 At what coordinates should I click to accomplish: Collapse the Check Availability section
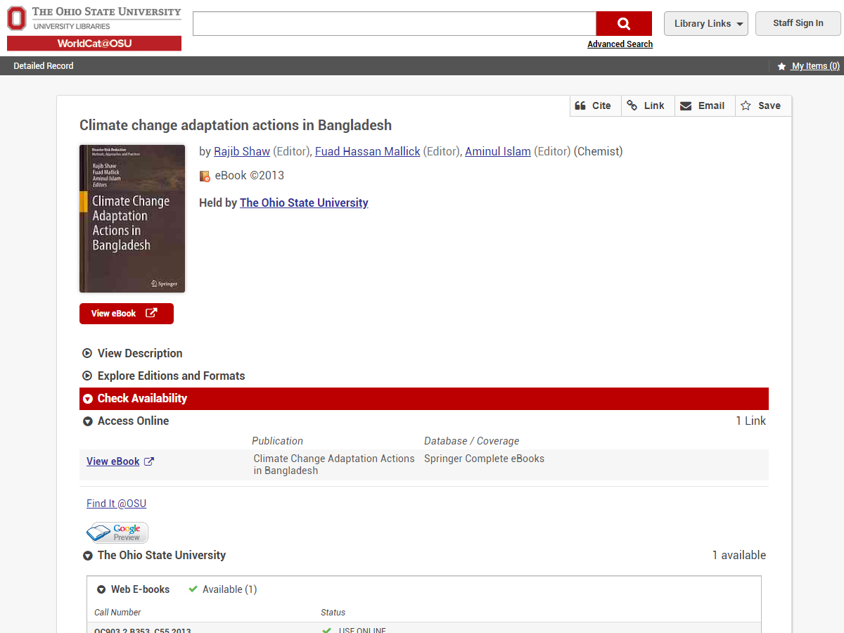(141, 398)
